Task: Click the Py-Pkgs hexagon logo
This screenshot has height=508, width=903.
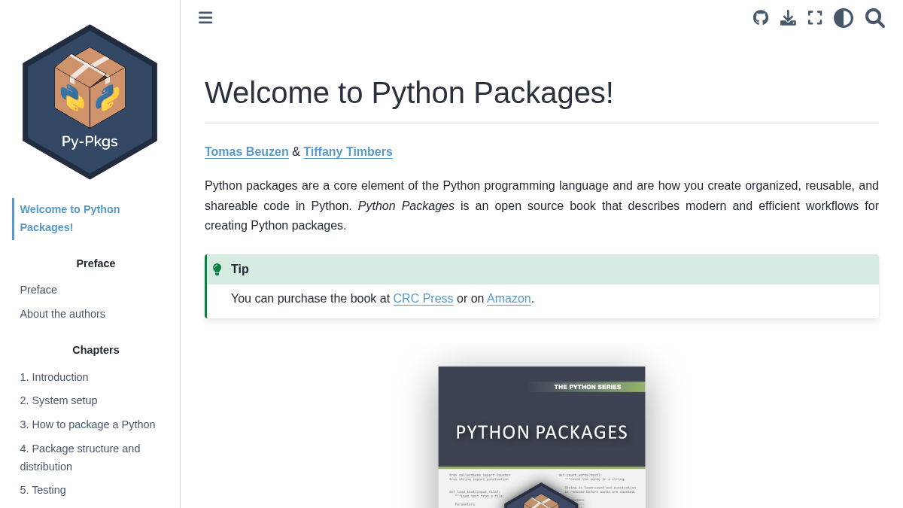Action: [x=90, y=102]
